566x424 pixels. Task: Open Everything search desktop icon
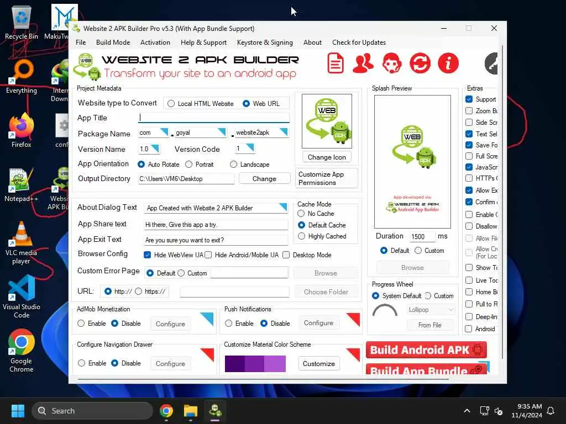[x=22, y=77]
